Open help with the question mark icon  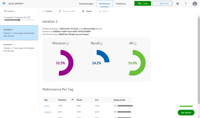(x=186, y=3)
